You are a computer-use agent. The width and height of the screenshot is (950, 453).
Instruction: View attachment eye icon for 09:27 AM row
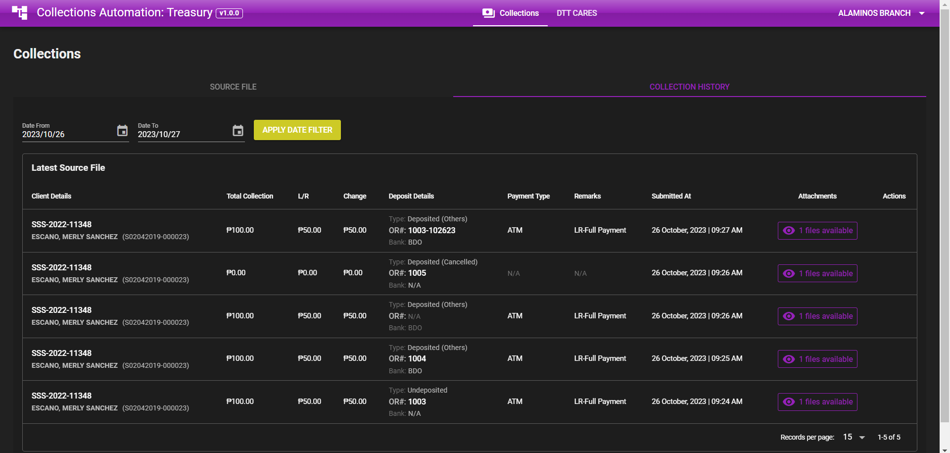[789, 231]
